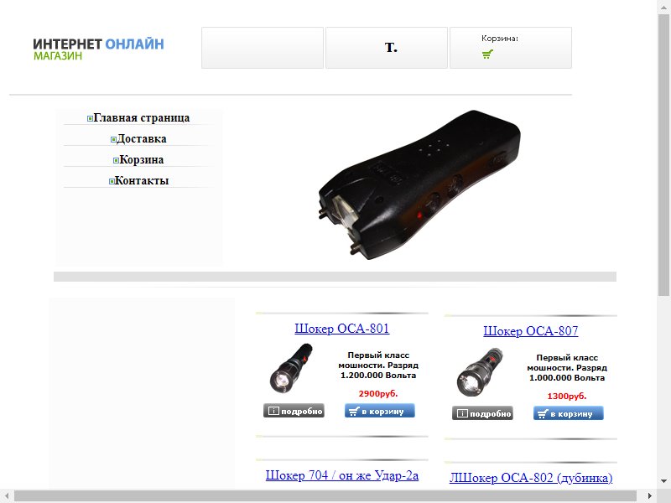This screenshot has height=503, width=671.
Task: Click подробно button for Шокер ОСА-801
Action: 294,411
